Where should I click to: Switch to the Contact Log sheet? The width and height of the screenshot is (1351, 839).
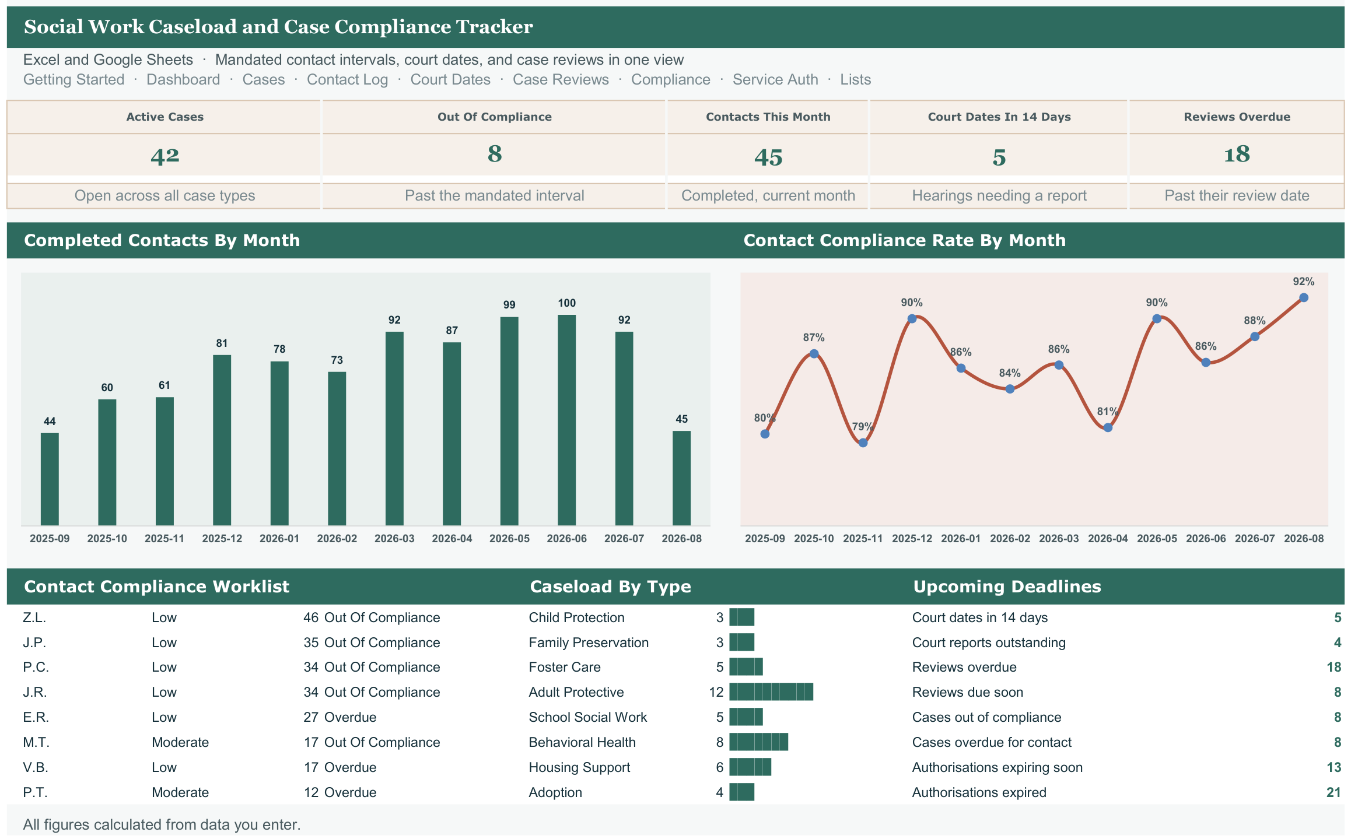[x=348, y=79]
